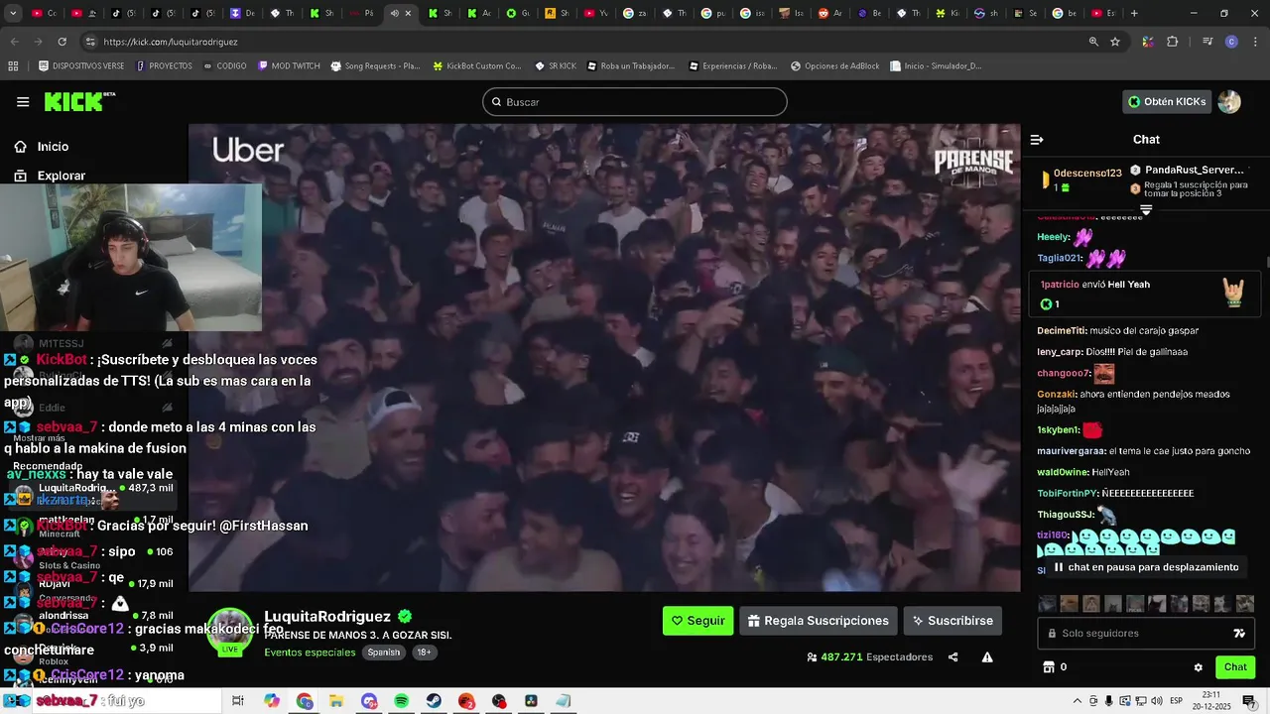Screen dimensions: 1270x714
Task: Click the KICK logo
Action: pyautogui.click(x=79, y=101)
